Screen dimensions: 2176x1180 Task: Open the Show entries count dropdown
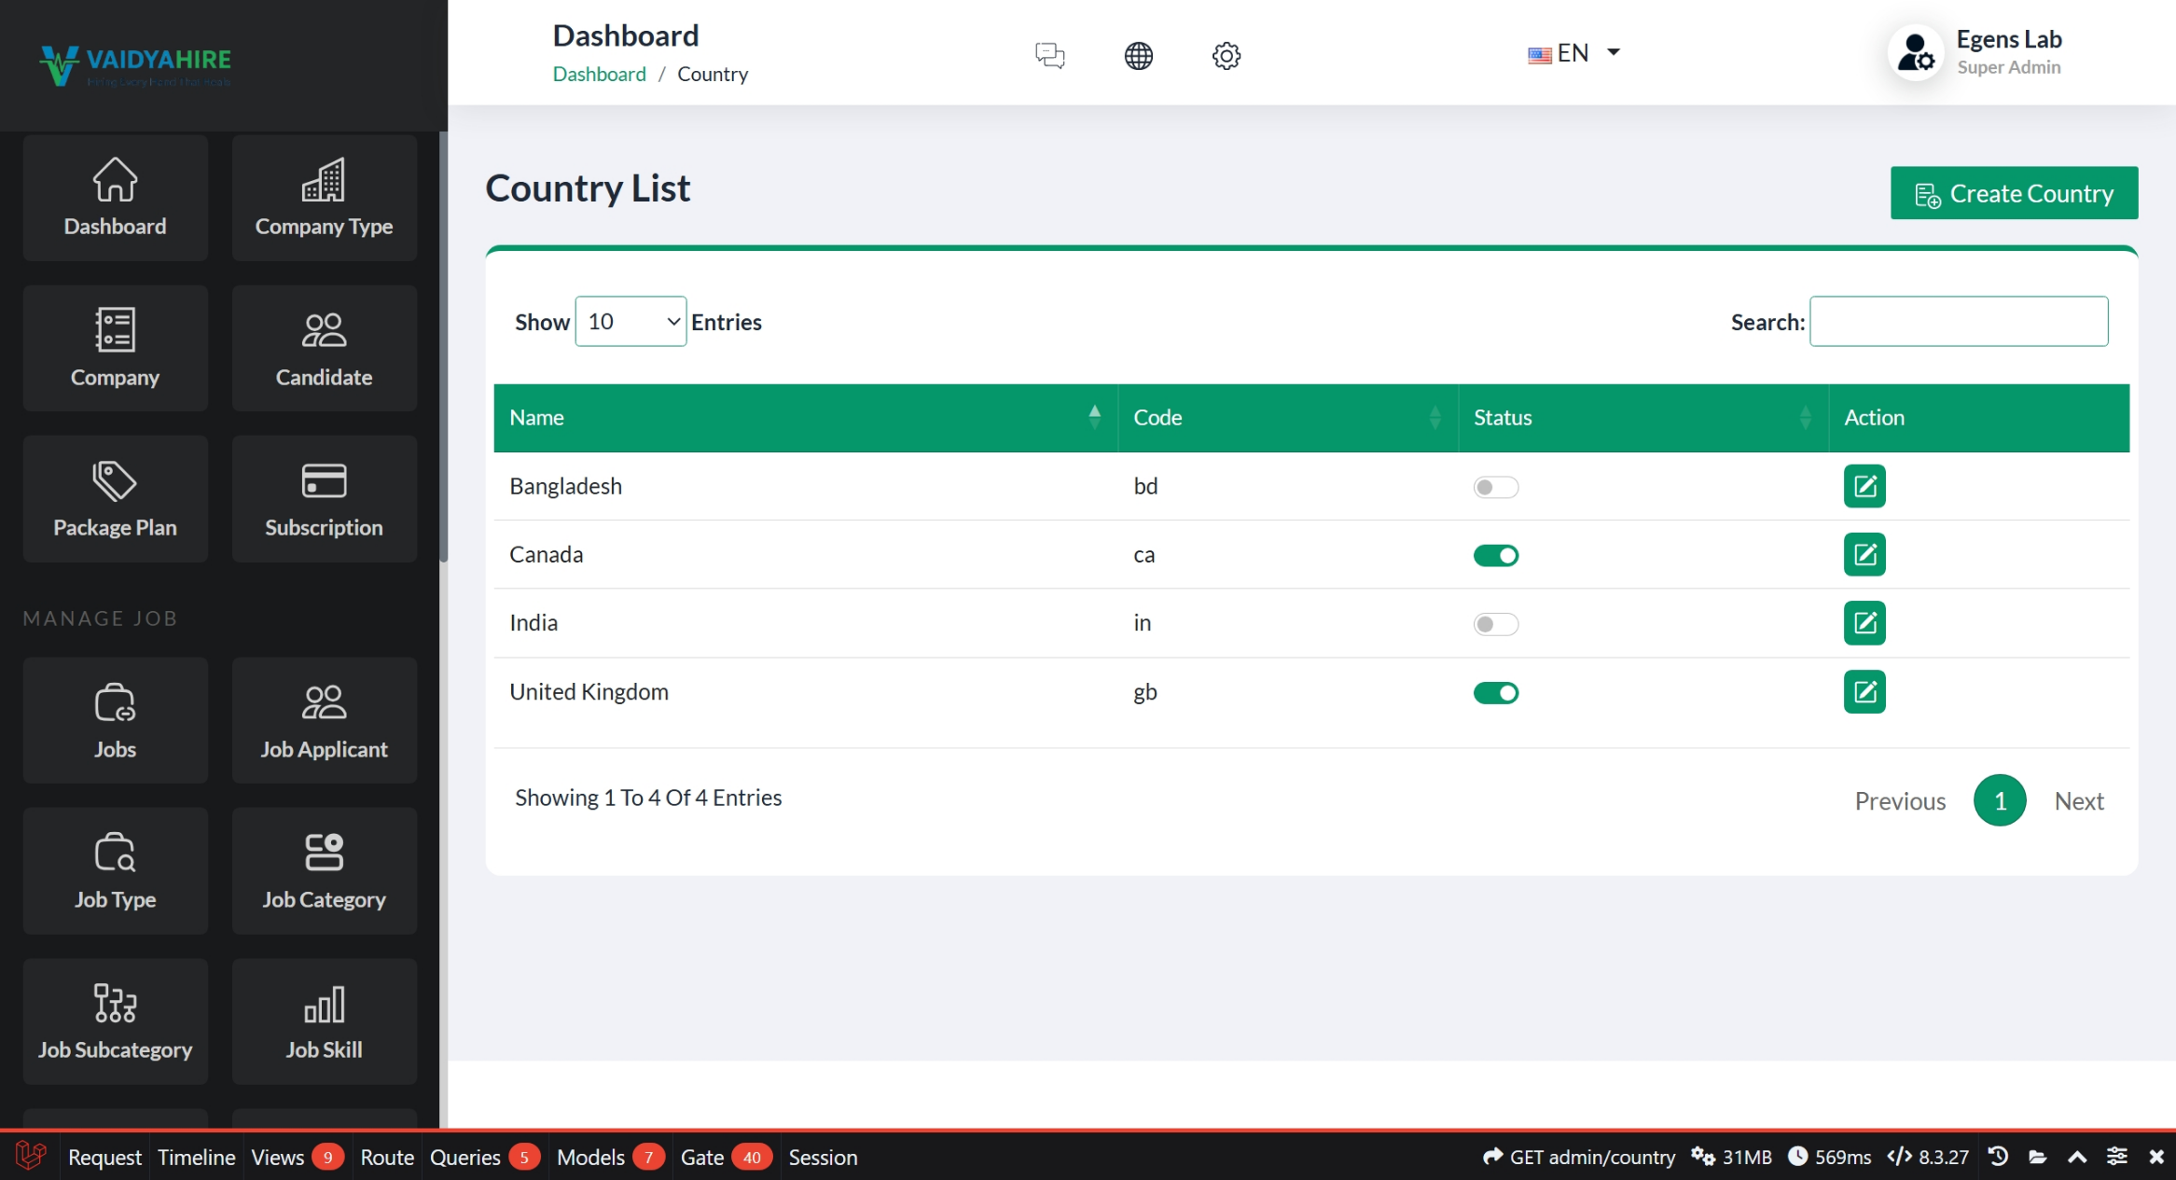tap(631, 322)
